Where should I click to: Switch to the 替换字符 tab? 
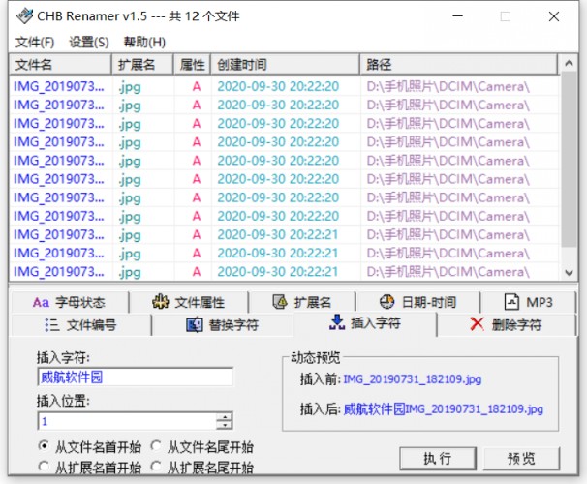(223, 324)
